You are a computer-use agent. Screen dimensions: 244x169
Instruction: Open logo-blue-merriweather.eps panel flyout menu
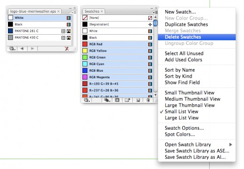tap(74, 12)
